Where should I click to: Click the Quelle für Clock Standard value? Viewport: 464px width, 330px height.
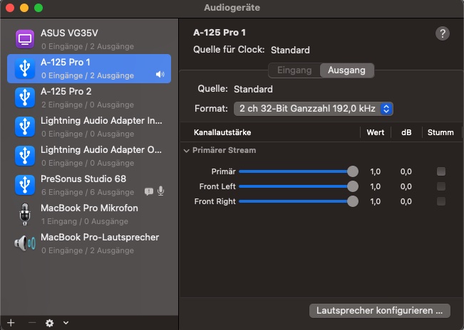pyautogui.click(x=290, y=50)
